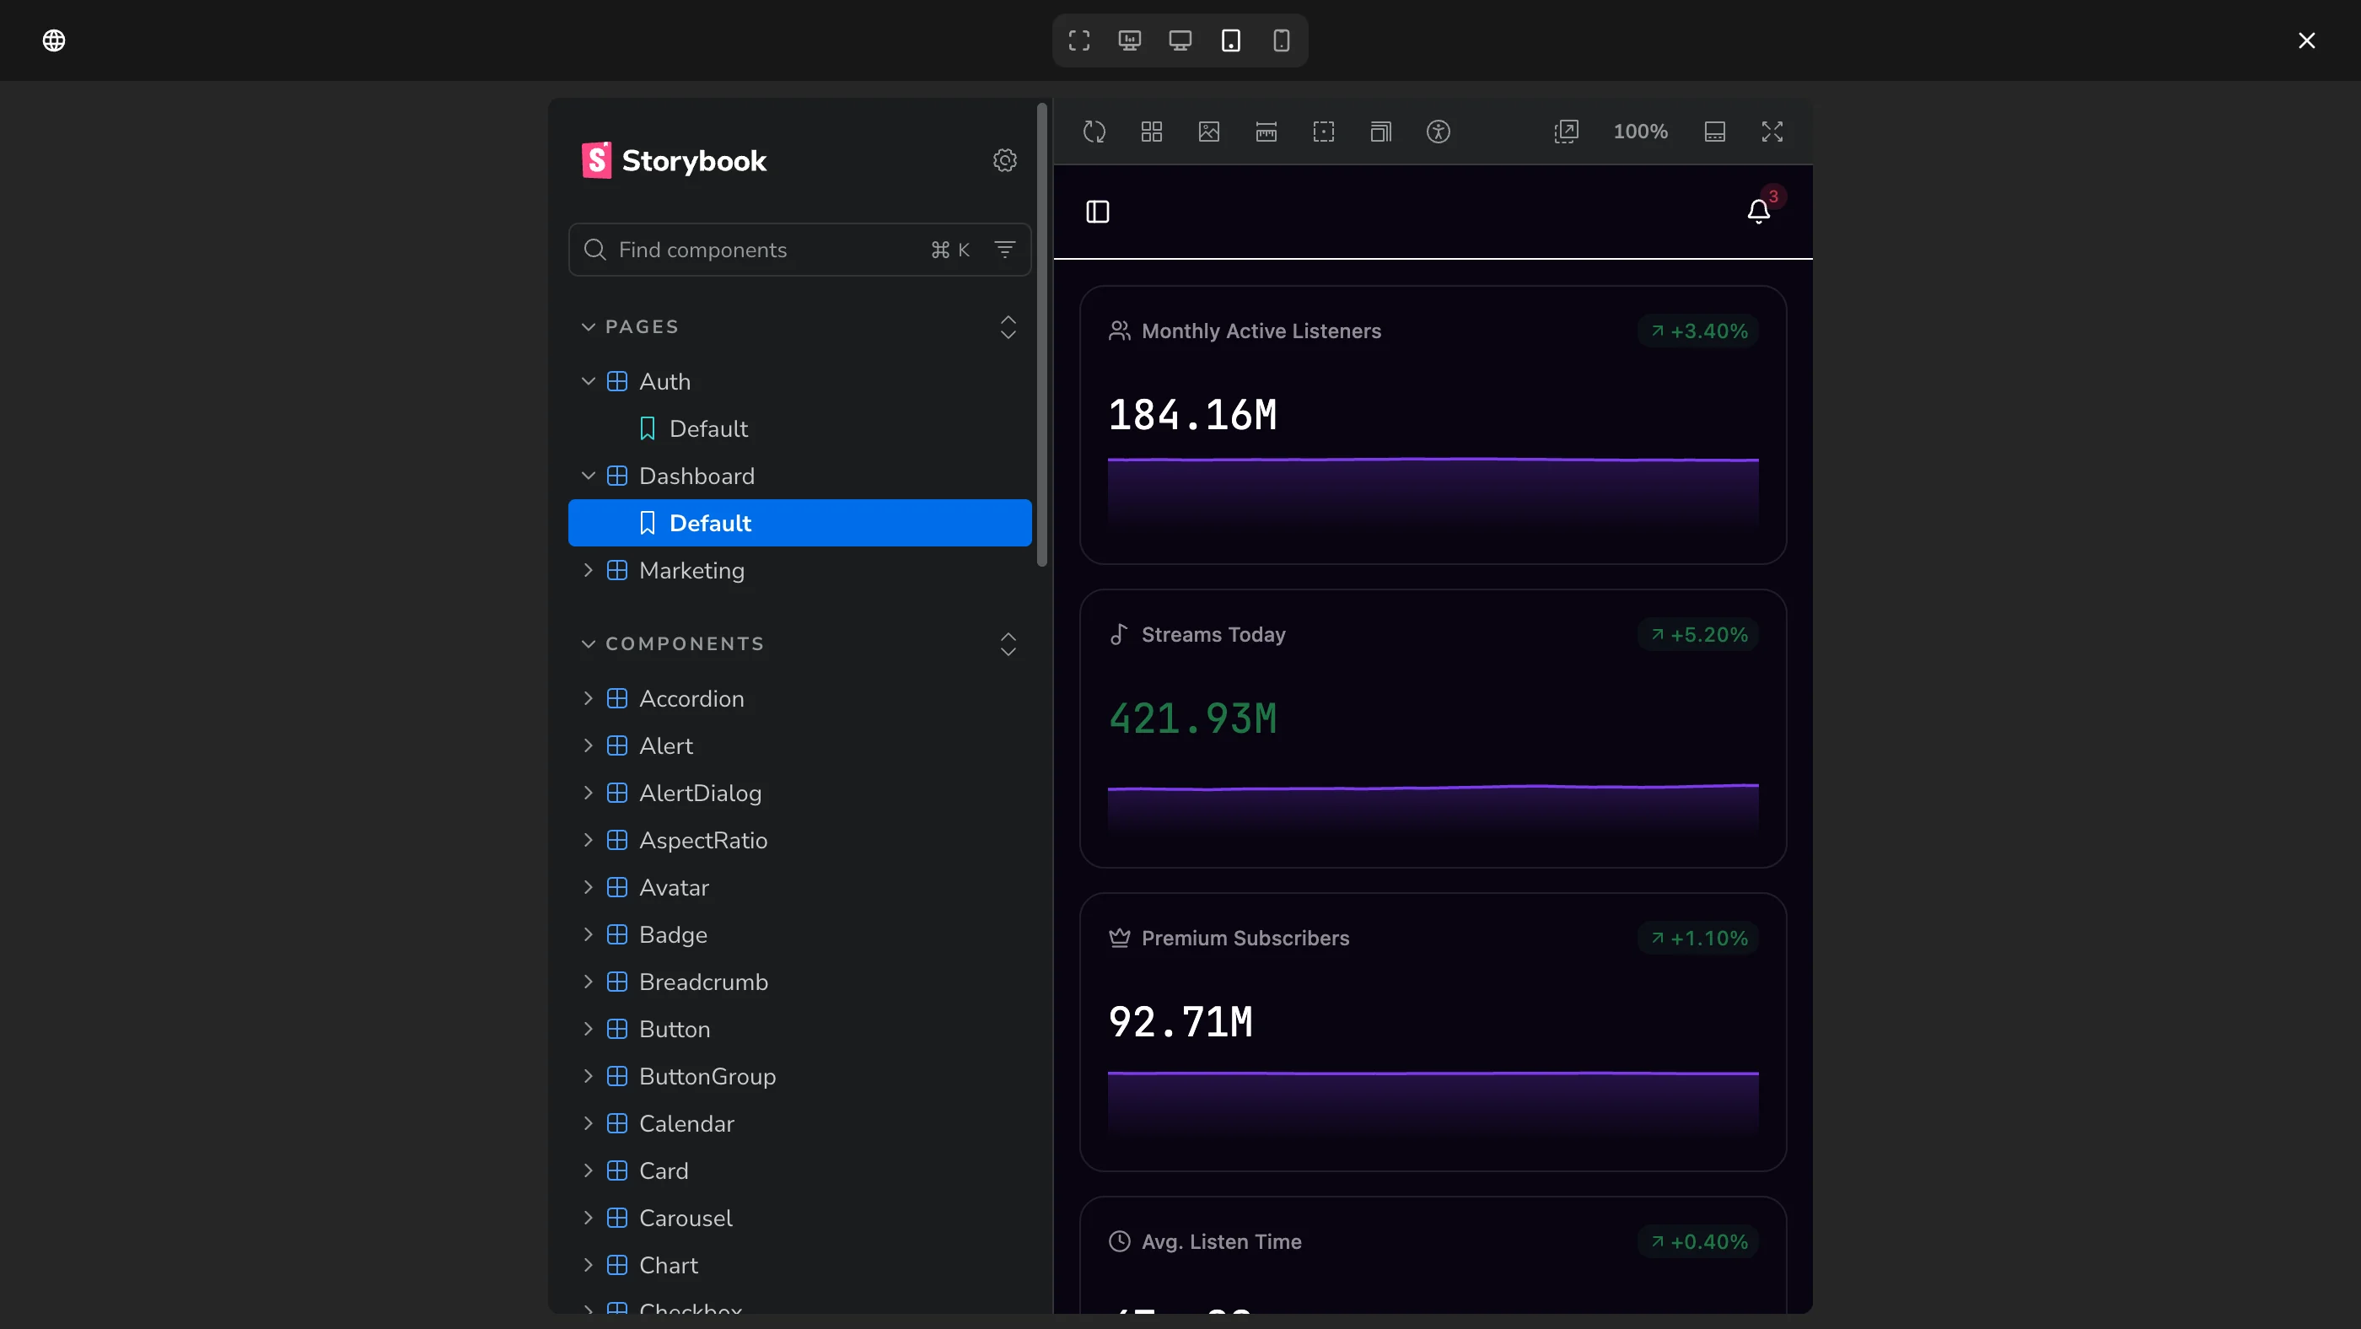Expand the Breadcrumb component
The image size is (2361, 1329).
tap(799, 982)
